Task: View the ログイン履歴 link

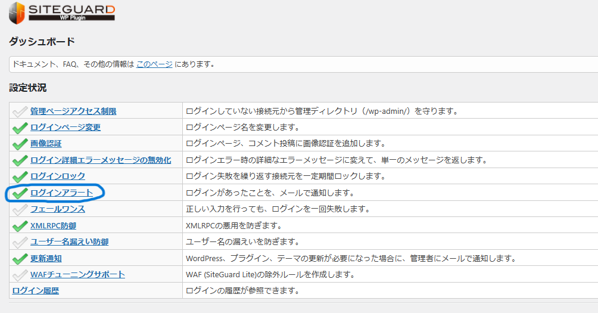Action: (36, 290)
